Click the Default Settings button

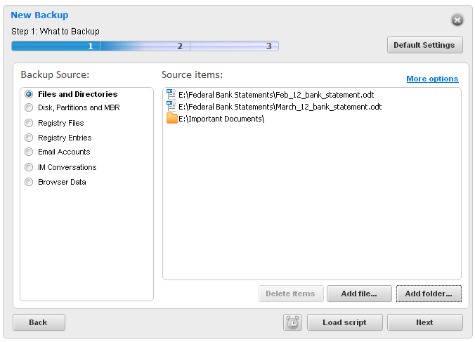coord(424,45)
